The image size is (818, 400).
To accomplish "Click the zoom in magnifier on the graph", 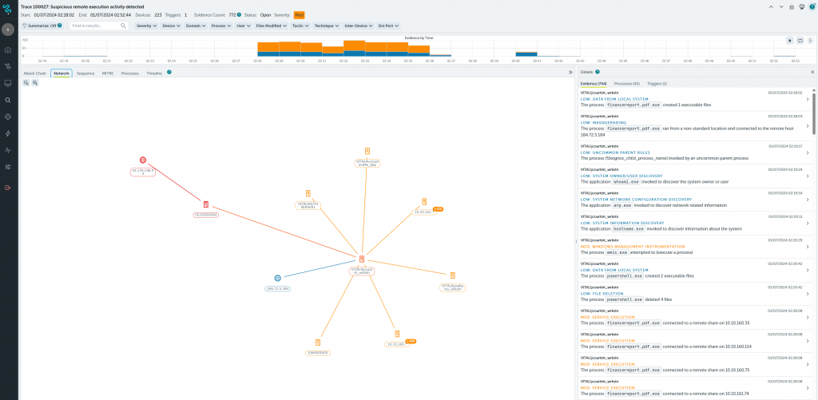I will point(34,82).
